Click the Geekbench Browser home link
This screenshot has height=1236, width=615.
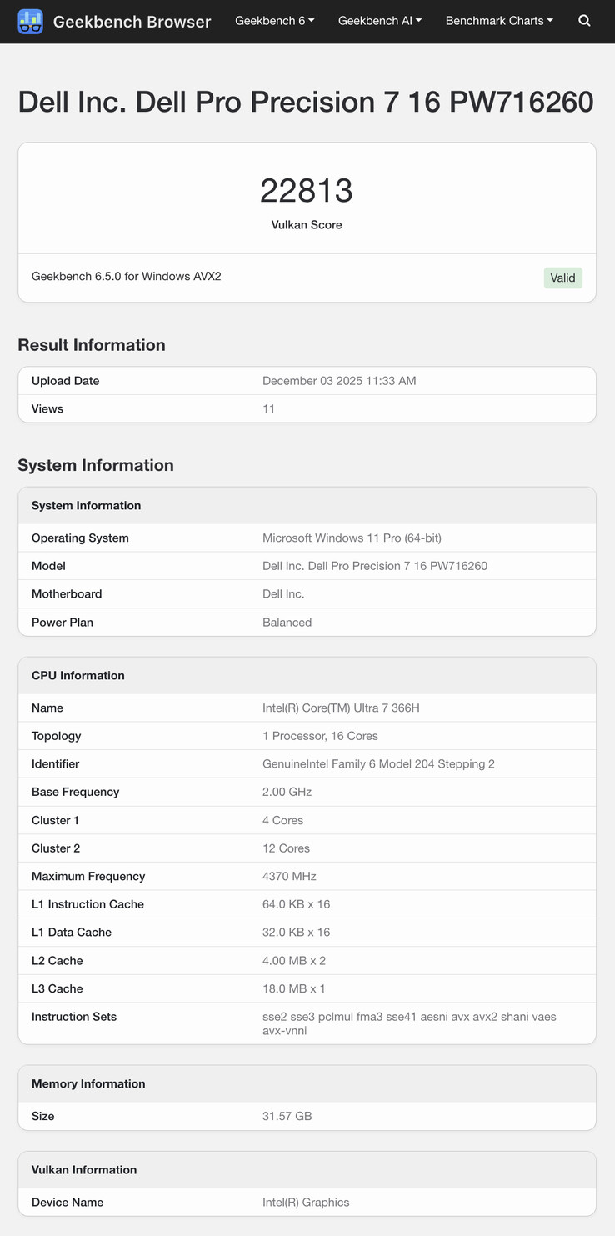pyautogui.click(x=132, y=22)
